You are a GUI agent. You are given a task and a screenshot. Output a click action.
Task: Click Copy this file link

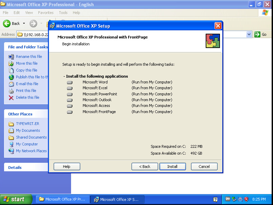point(27,70)
